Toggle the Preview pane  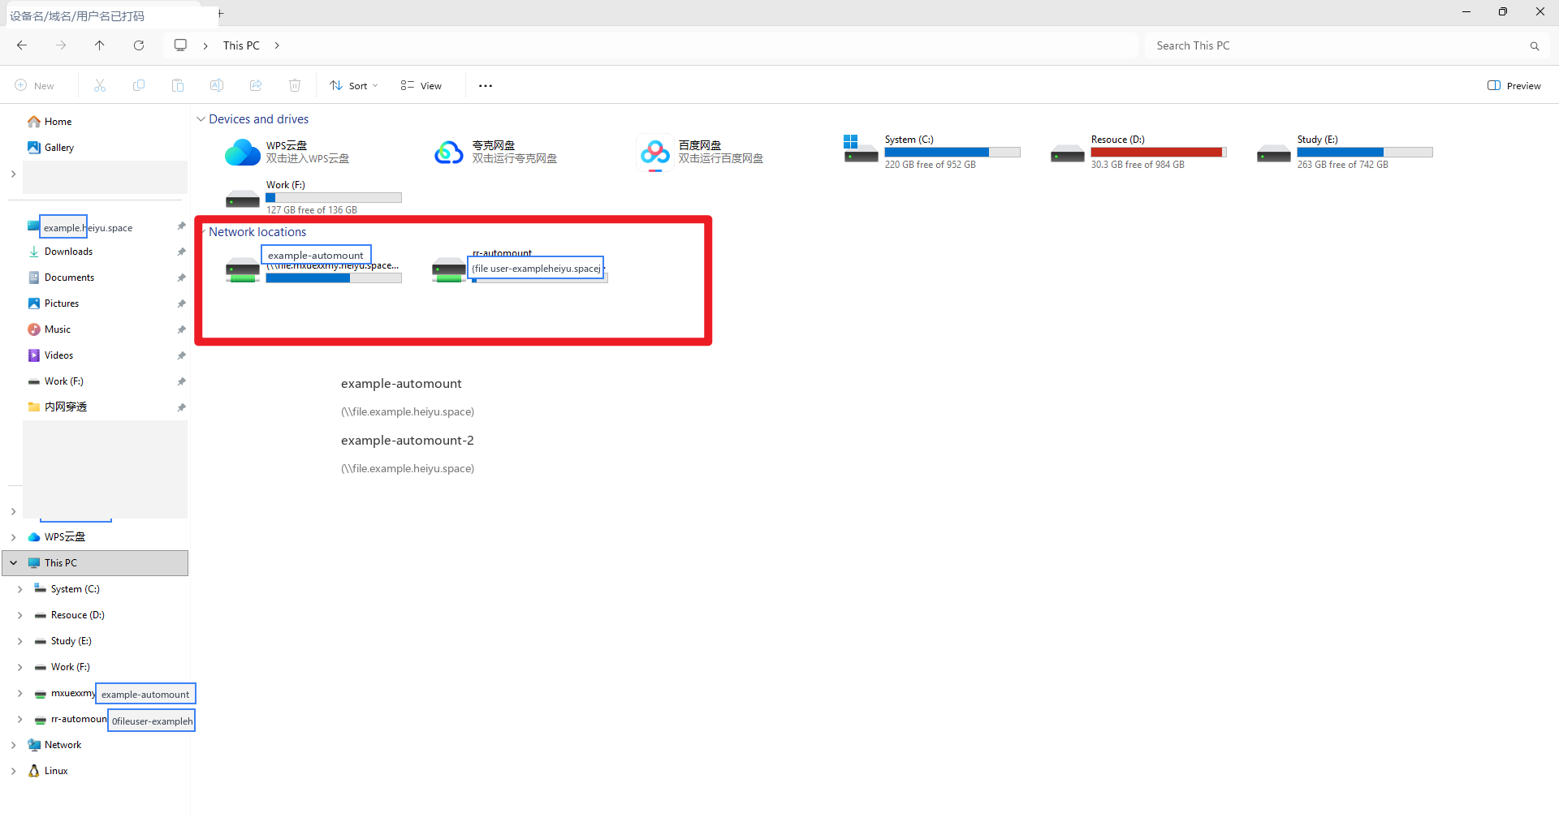pyautogui.click(x=1514, y=85)
